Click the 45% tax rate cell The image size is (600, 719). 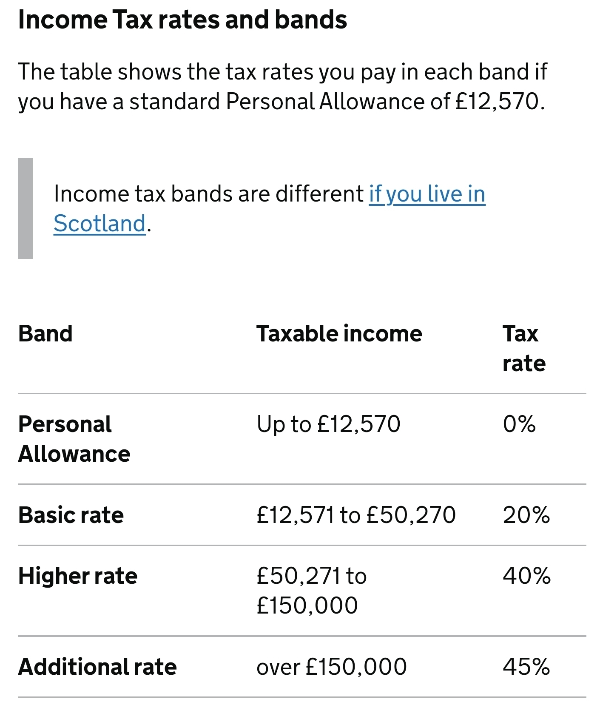526,667
